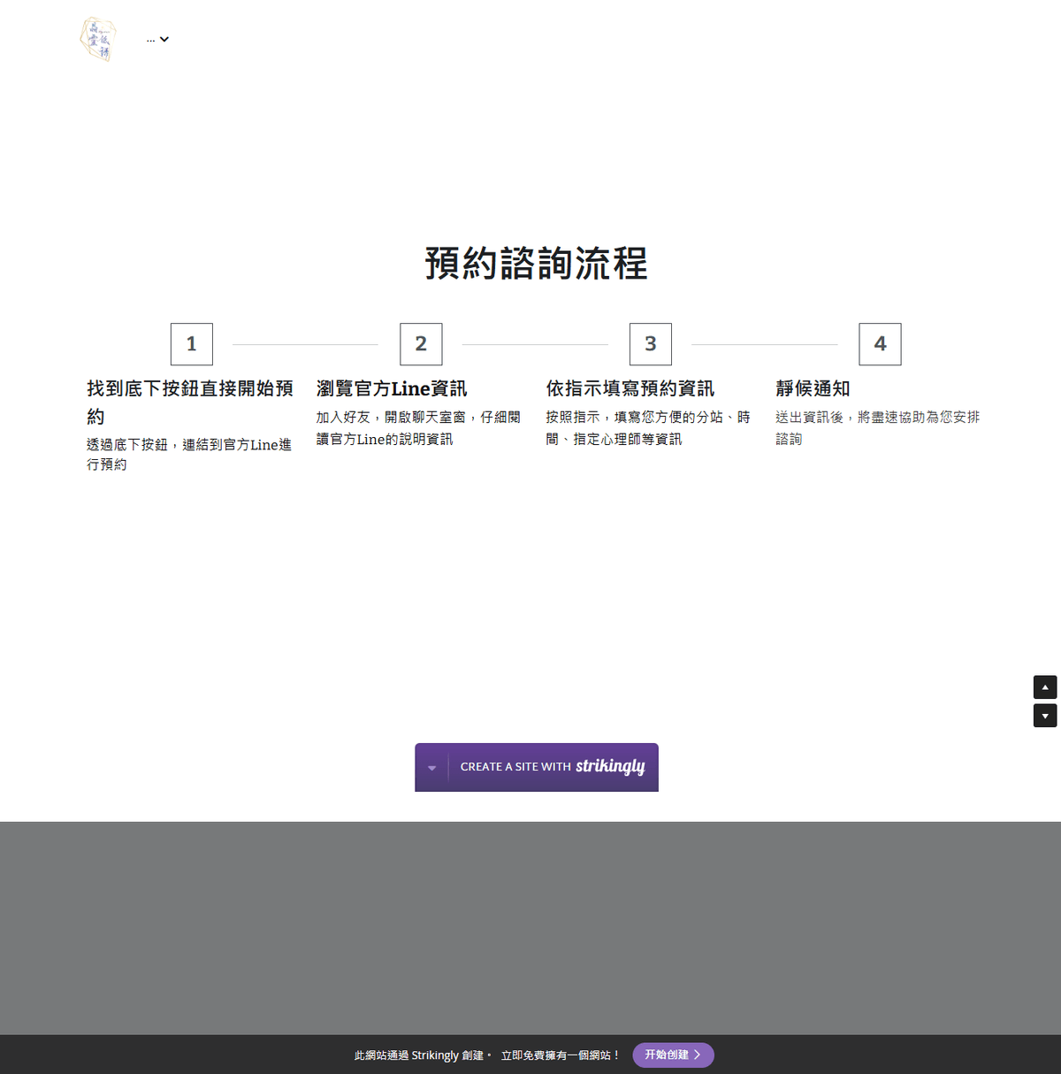Viewport: 1061px width, 1074px height.
Task: Select the step 4 number box
Action: tap(880, 344)
